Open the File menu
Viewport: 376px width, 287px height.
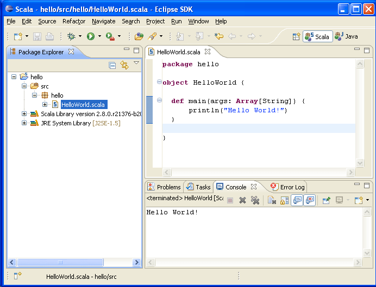tap(11, 21)
